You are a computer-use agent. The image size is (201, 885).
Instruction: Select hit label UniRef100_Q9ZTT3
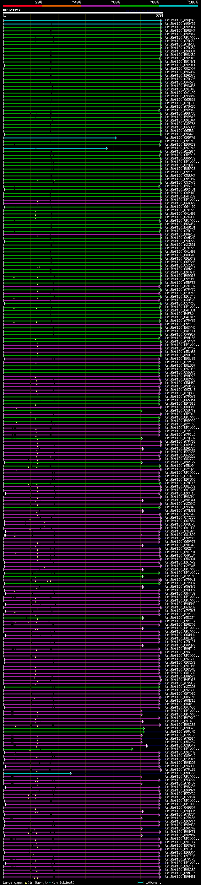pos(180,866)
